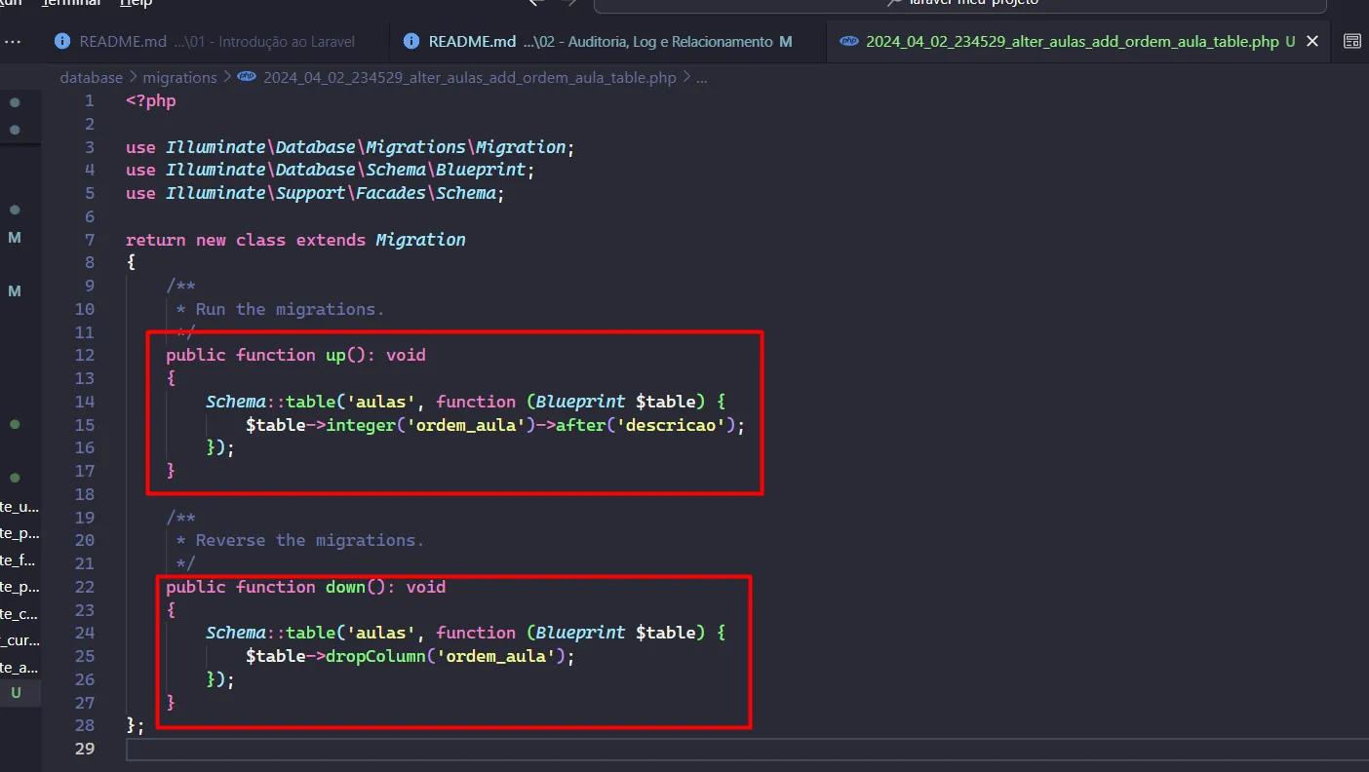Expand the database breadcrumb segment
Screen dimensions: 1369x772
(91, 77)
